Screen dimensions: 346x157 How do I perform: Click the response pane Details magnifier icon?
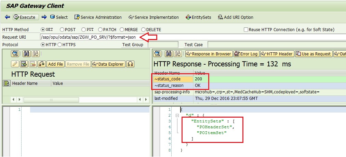tap(157, 53)
